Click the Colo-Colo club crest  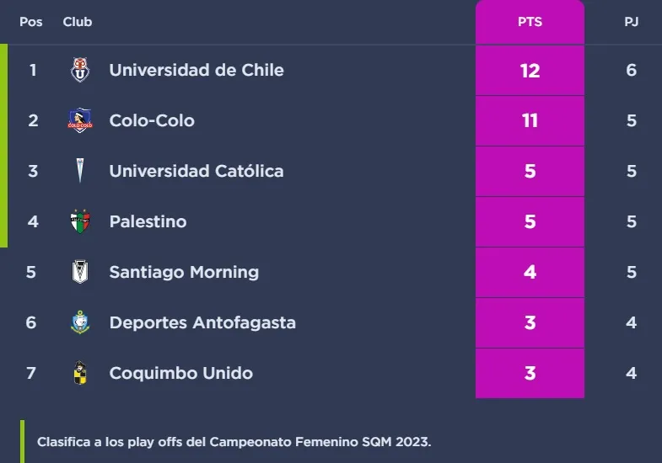coord(80,120)
